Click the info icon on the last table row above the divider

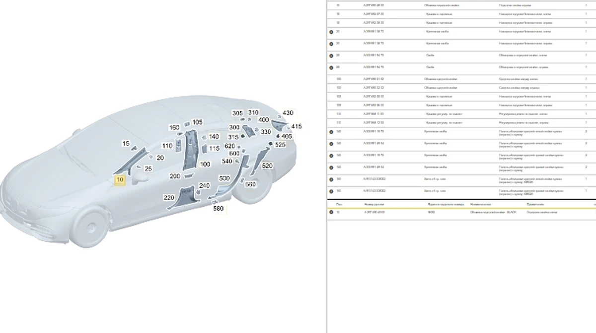331,191
